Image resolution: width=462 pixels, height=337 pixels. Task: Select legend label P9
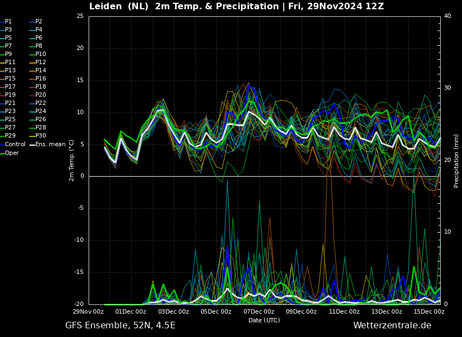[8, 54]
